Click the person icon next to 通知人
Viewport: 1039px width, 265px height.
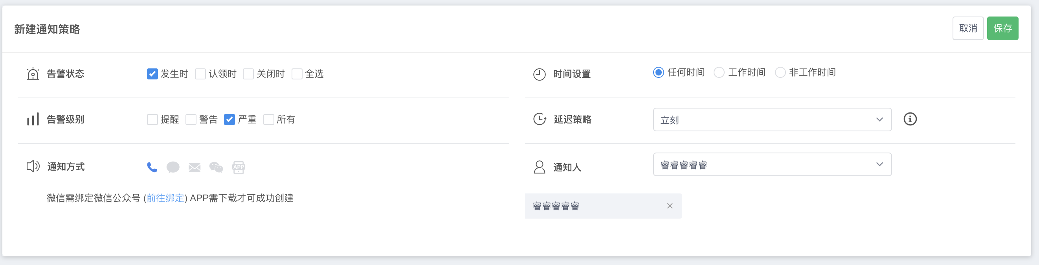(539, 167)
